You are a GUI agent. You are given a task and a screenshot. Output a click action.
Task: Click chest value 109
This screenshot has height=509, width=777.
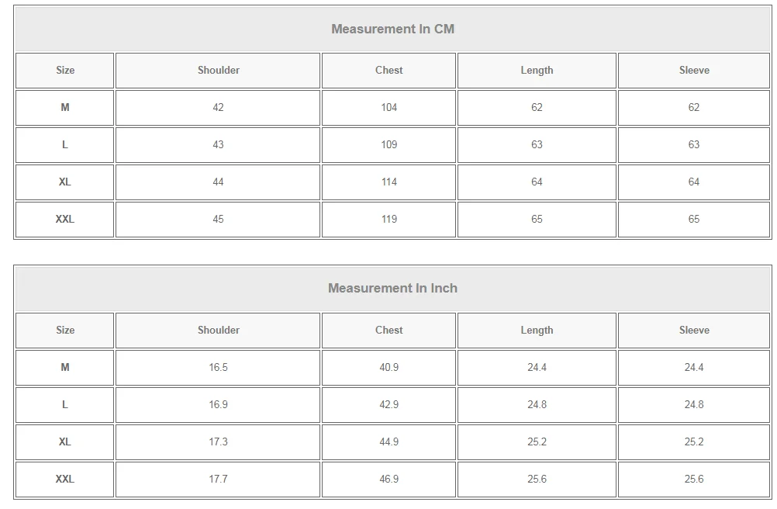coord(388,145)
